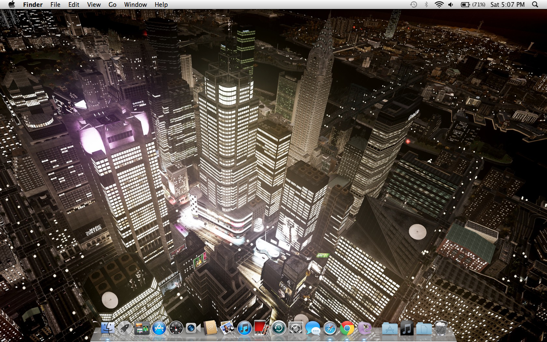The height and width of the screenshot is (342, 547).
Task: Open the Applications folder stack in Dock
Action: point(390,328)
